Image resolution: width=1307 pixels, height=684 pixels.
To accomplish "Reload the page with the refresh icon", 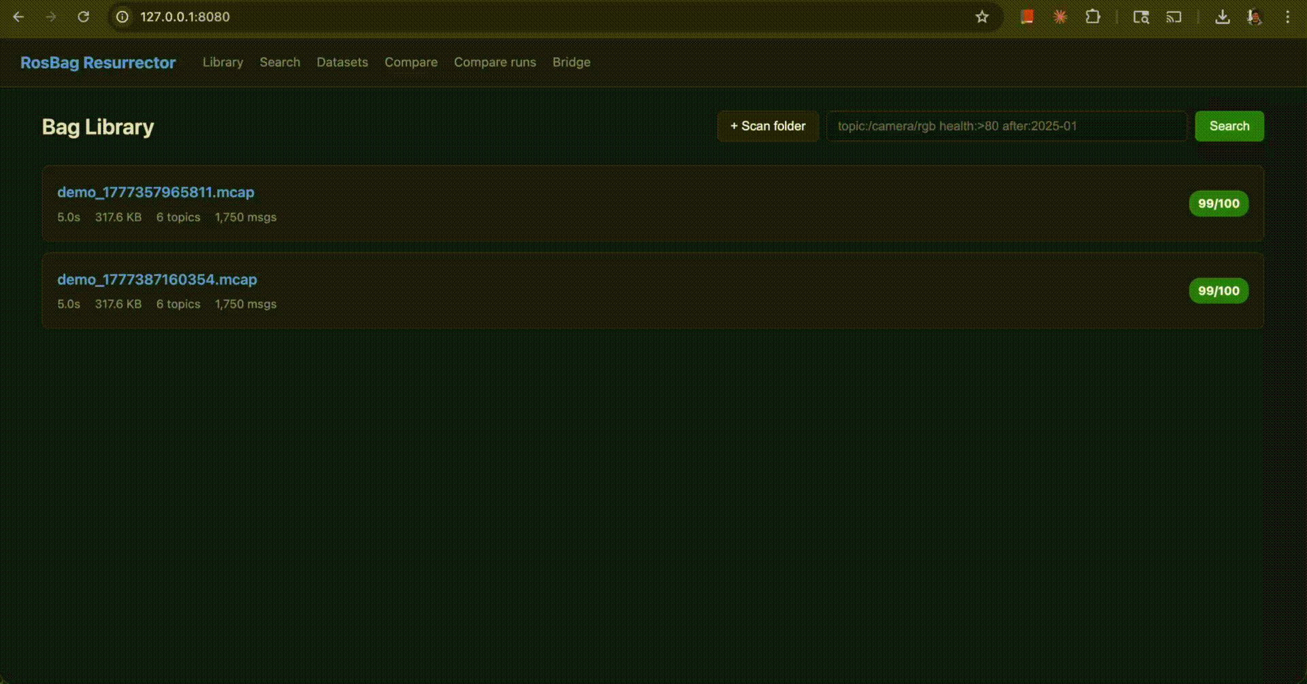I will click(x=83, y=17).
